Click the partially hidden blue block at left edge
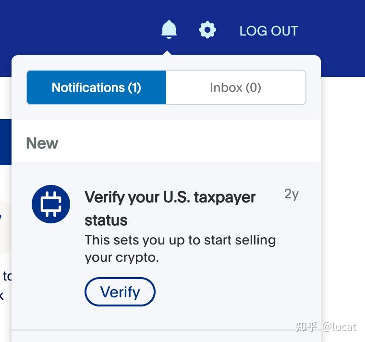This screenshot has width=365, height=342. click(5, 142)
